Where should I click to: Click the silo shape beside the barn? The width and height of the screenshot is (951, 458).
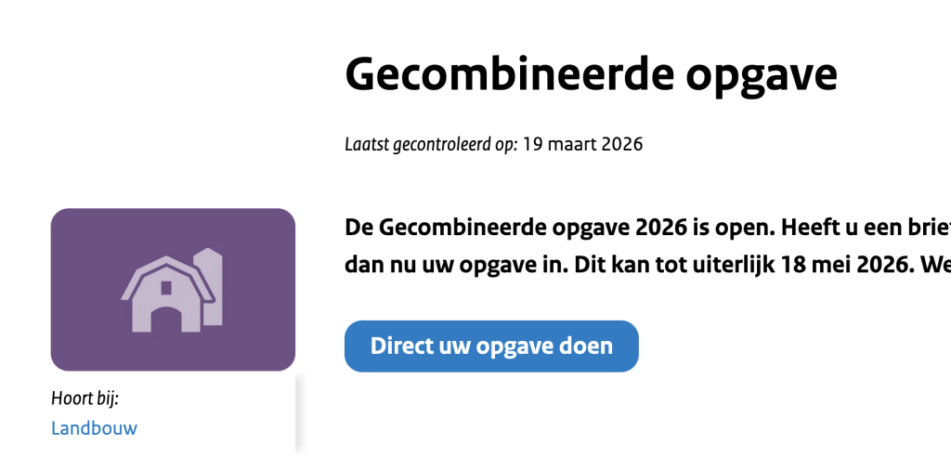pos(212,288)
